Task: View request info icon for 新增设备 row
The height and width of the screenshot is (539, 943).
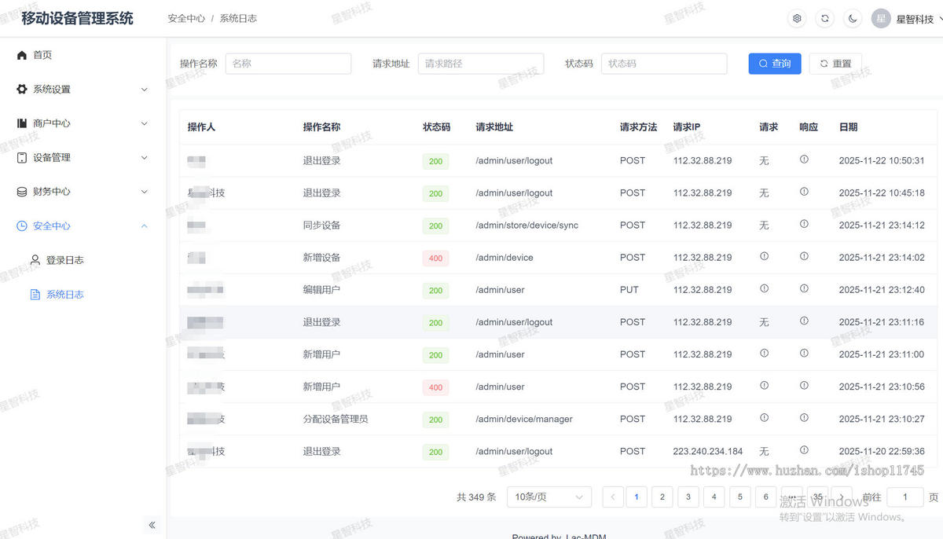Action: pyautogui.click(x=764, y=256)
